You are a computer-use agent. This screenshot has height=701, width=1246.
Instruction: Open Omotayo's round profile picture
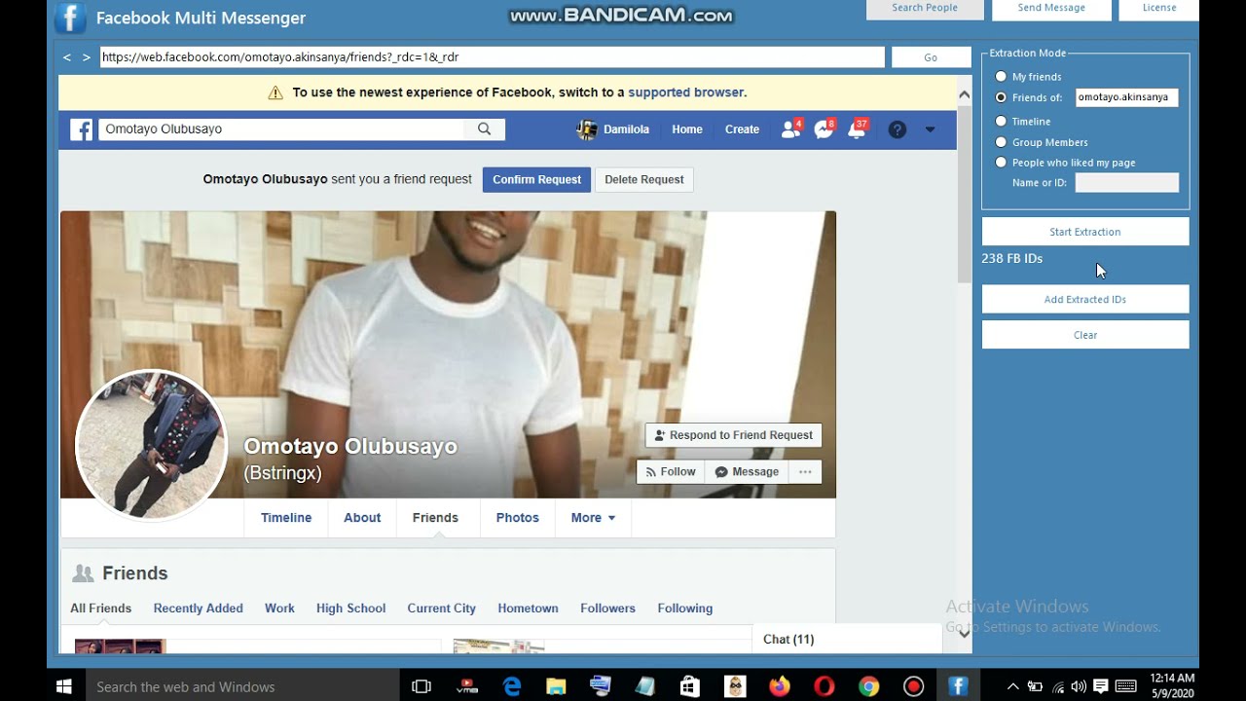[151, 445]
